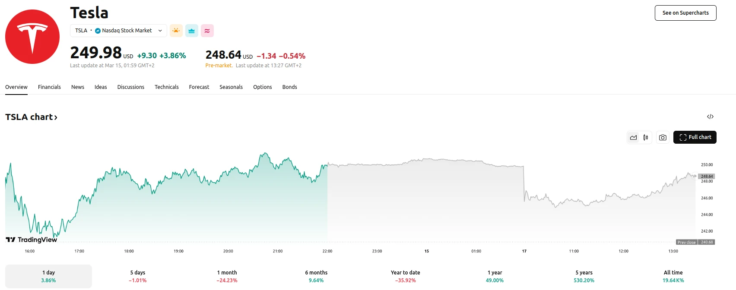Open the embed code icon above the chart
Screen dimensions: 736x290
[710, 117]
